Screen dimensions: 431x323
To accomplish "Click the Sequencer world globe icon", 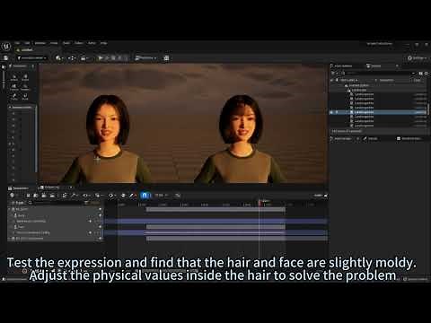I will pyautogui.click(x=12, y=196).
